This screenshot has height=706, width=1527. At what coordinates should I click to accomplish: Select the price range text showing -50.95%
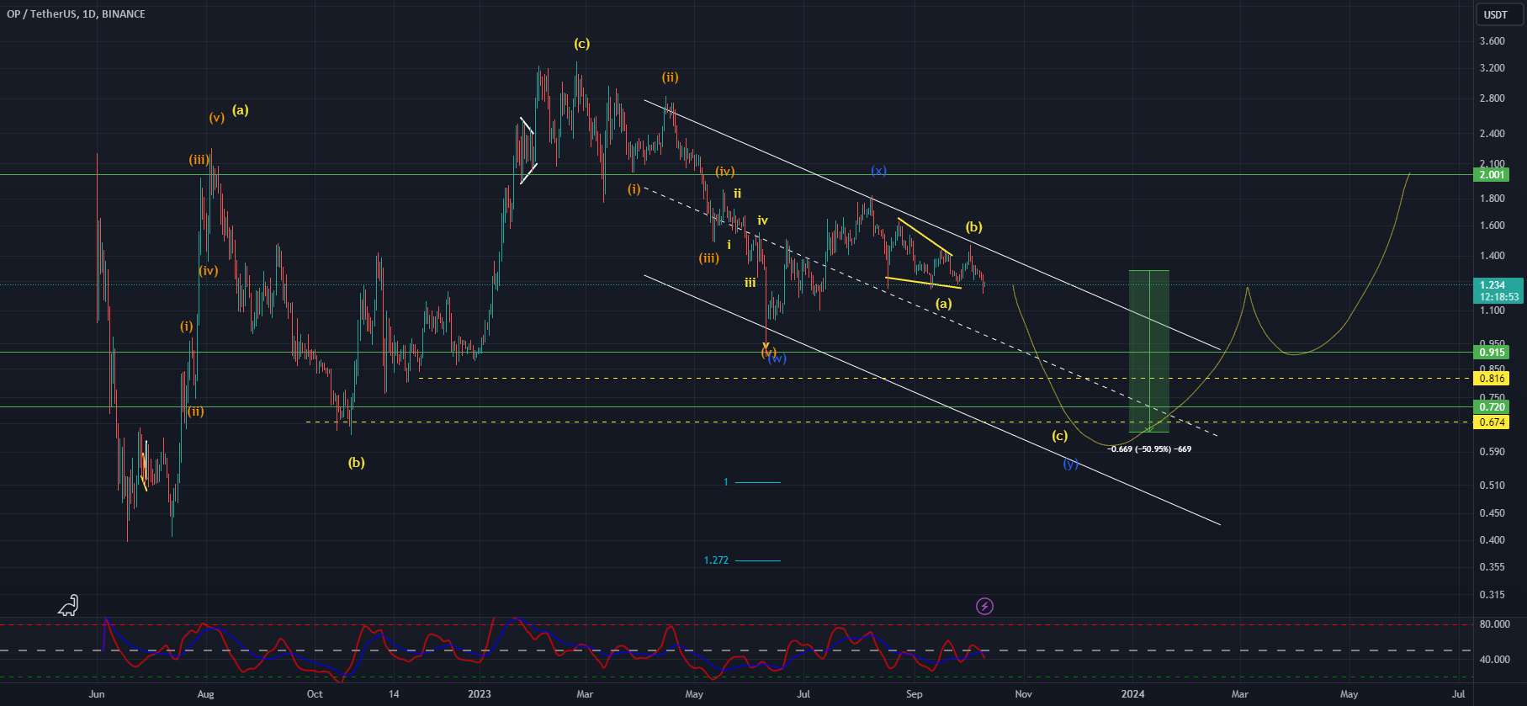pos(1149,449)
